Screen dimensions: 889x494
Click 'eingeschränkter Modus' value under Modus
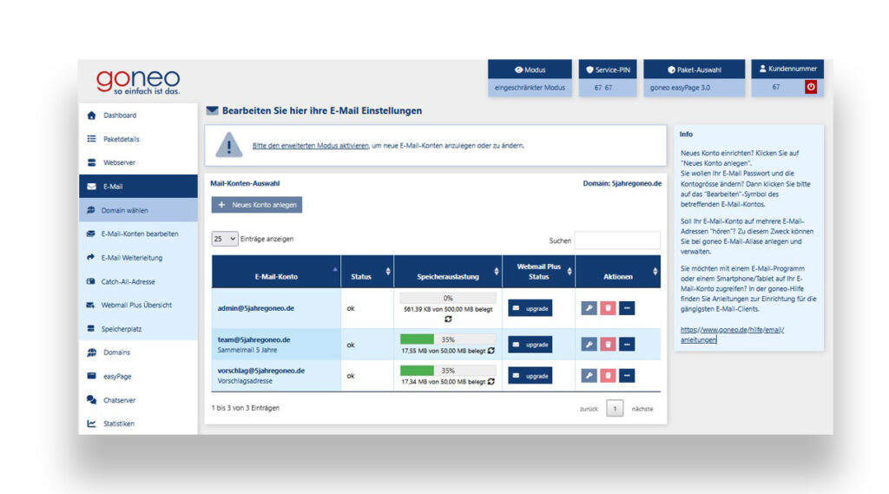coord(530,88)
